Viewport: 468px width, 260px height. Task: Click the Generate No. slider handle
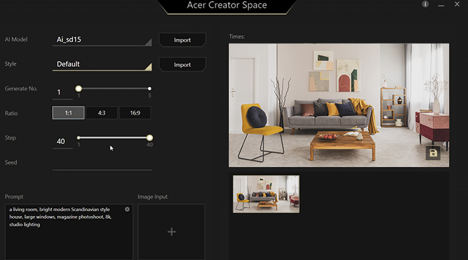79,88
